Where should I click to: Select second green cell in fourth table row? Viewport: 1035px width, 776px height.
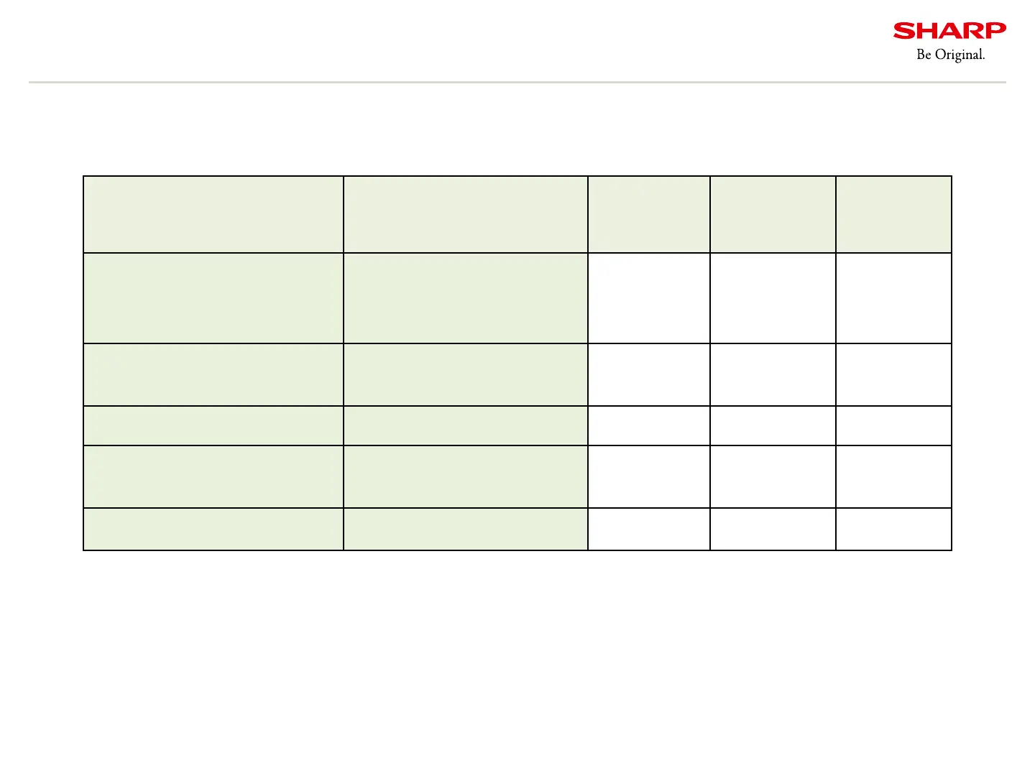466,426
